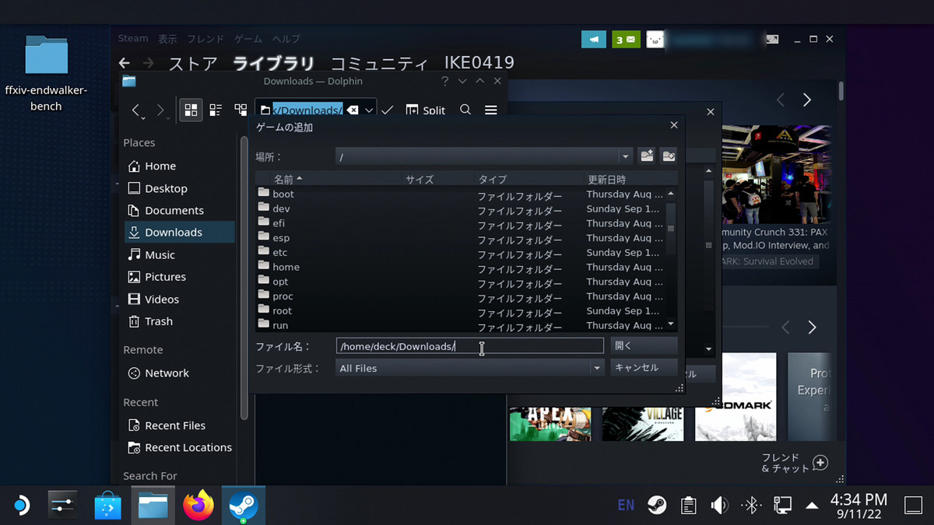Click the 開く open button
Screen dimensions: 934x525
pyautogui.click(x=644, y=345)
